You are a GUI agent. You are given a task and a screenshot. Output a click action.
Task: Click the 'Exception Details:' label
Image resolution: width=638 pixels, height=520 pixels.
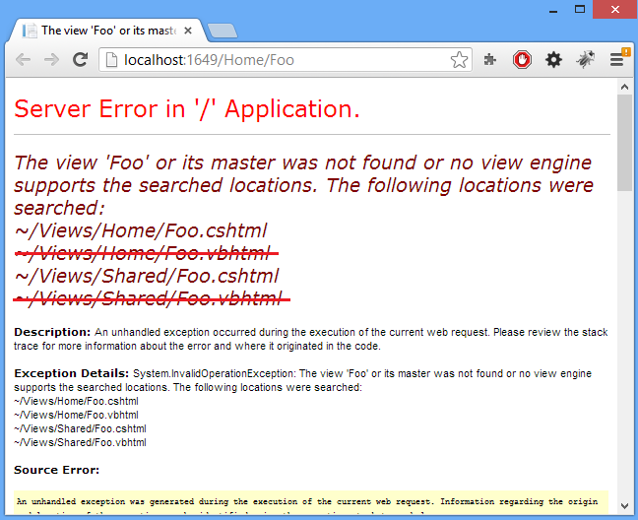[x=71, y=373]
